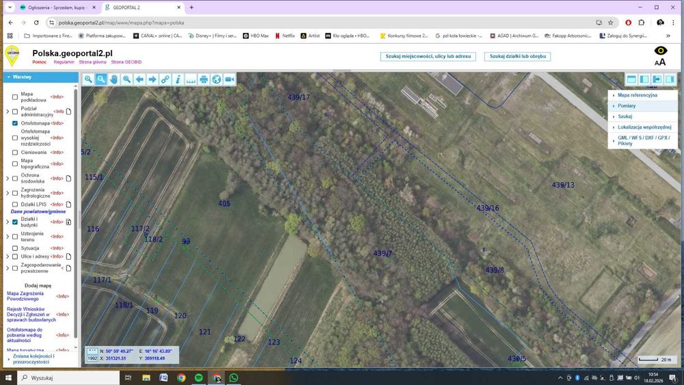
Task: Switch to Ogłoszenia browser tab
Action: tap(58, 8)
